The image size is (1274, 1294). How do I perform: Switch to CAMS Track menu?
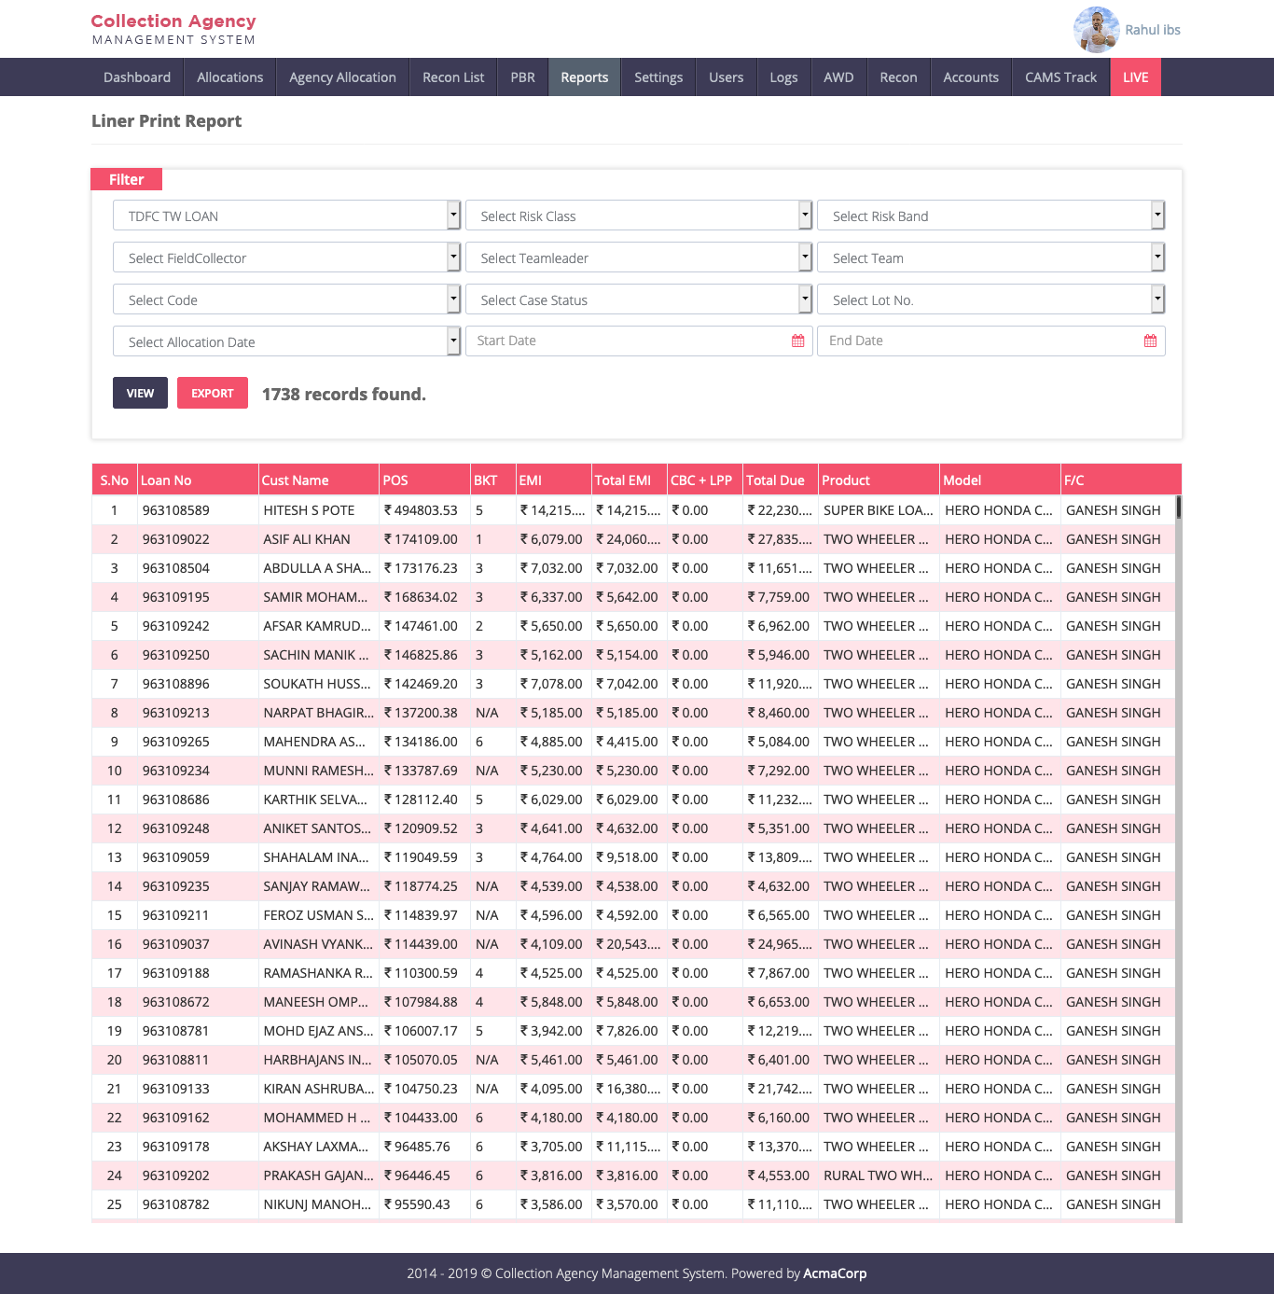[1060, 77]
